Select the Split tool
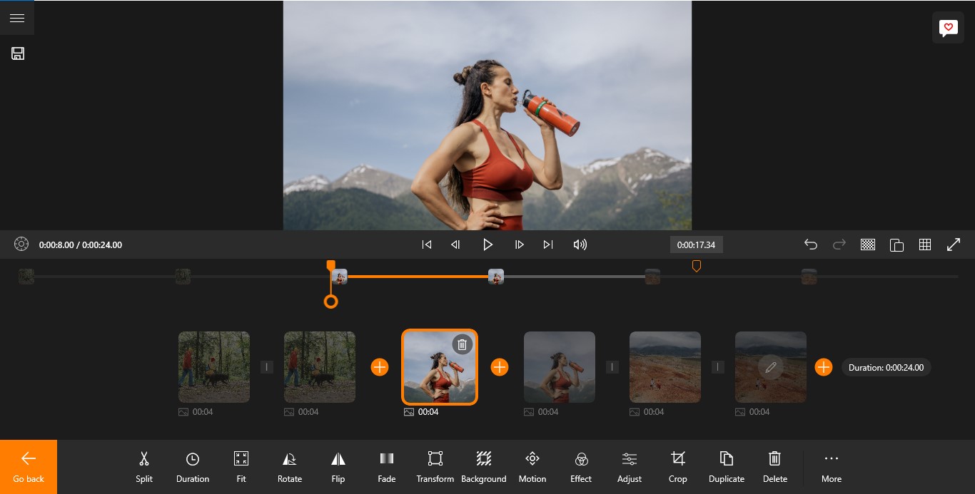Viewport: 975px width, 494px height. pos(143,467)
